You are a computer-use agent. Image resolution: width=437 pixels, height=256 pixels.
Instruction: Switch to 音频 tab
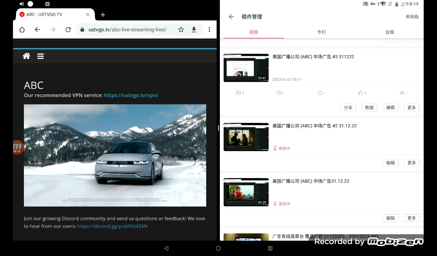coord(390,32)
